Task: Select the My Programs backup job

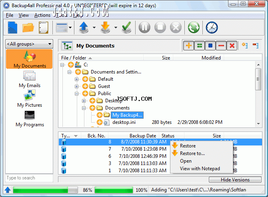Action: pyautogui.click(x=30, y=119)
